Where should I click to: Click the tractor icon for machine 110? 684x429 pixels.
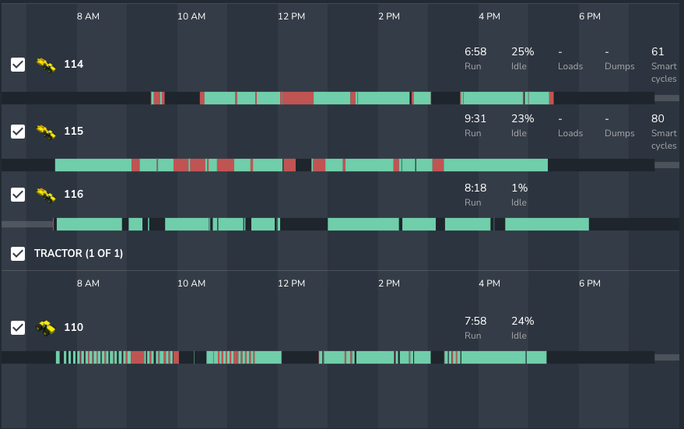(x=46, y=328)
